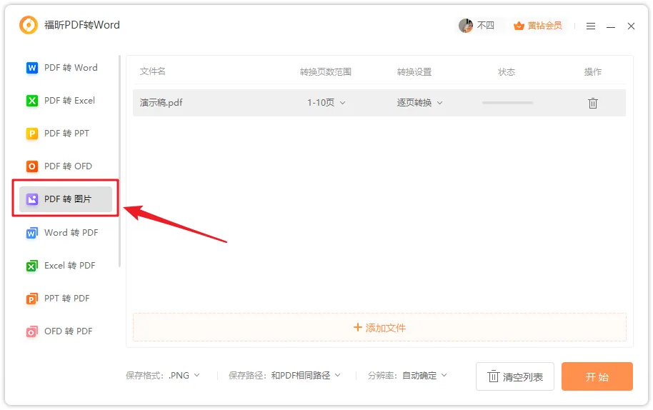Screen dimensions: 653x410
Task: Close the application window
Action: (631, 26)
